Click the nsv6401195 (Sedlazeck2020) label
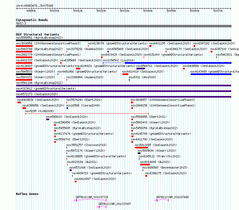This screenshot has width=239, height=210. point(170,43)
